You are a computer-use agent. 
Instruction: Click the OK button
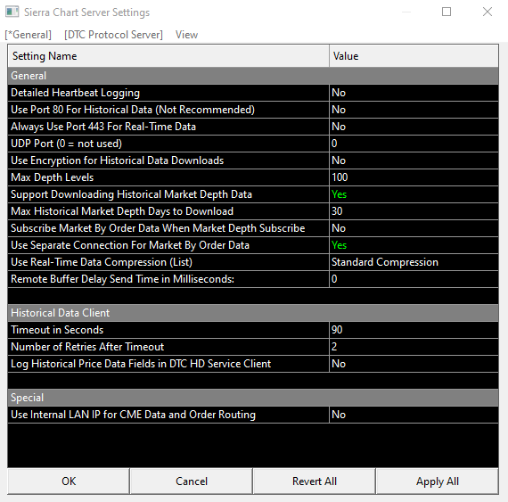click(69, 481)
